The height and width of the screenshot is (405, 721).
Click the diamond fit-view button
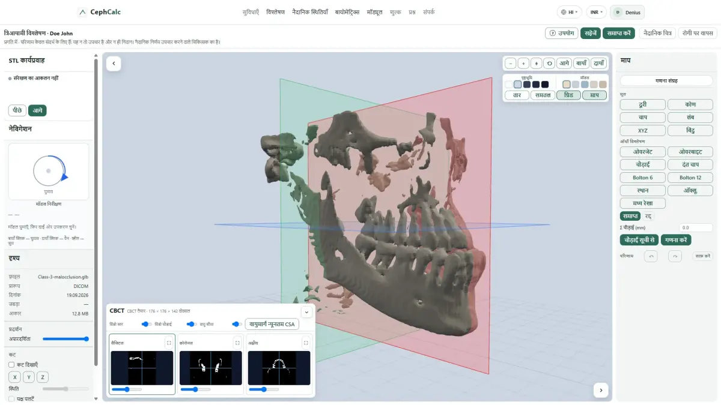coord(535,63)
